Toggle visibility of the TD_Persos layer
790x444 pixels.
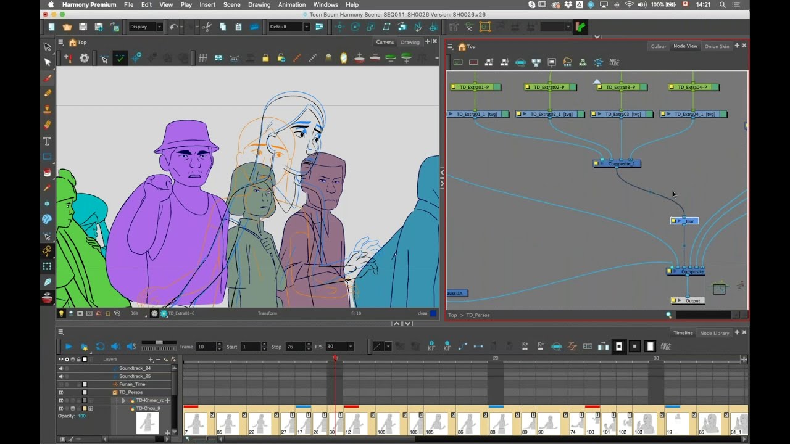(61, 392)
